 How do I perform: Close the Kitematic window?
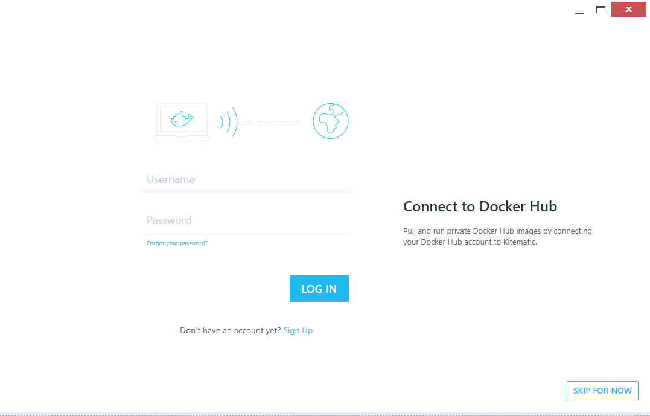[628, 10]
